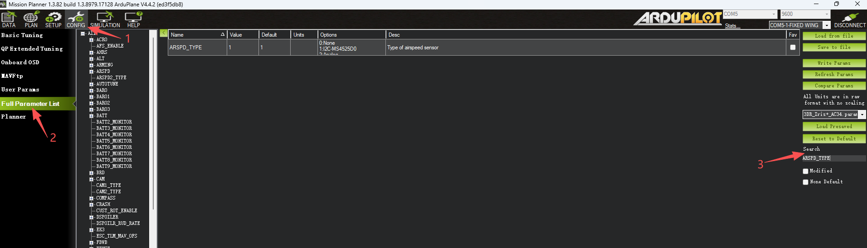The height and width of the screenshot is (248, 867).
Task: Click the Units column header
Action: 304,35
